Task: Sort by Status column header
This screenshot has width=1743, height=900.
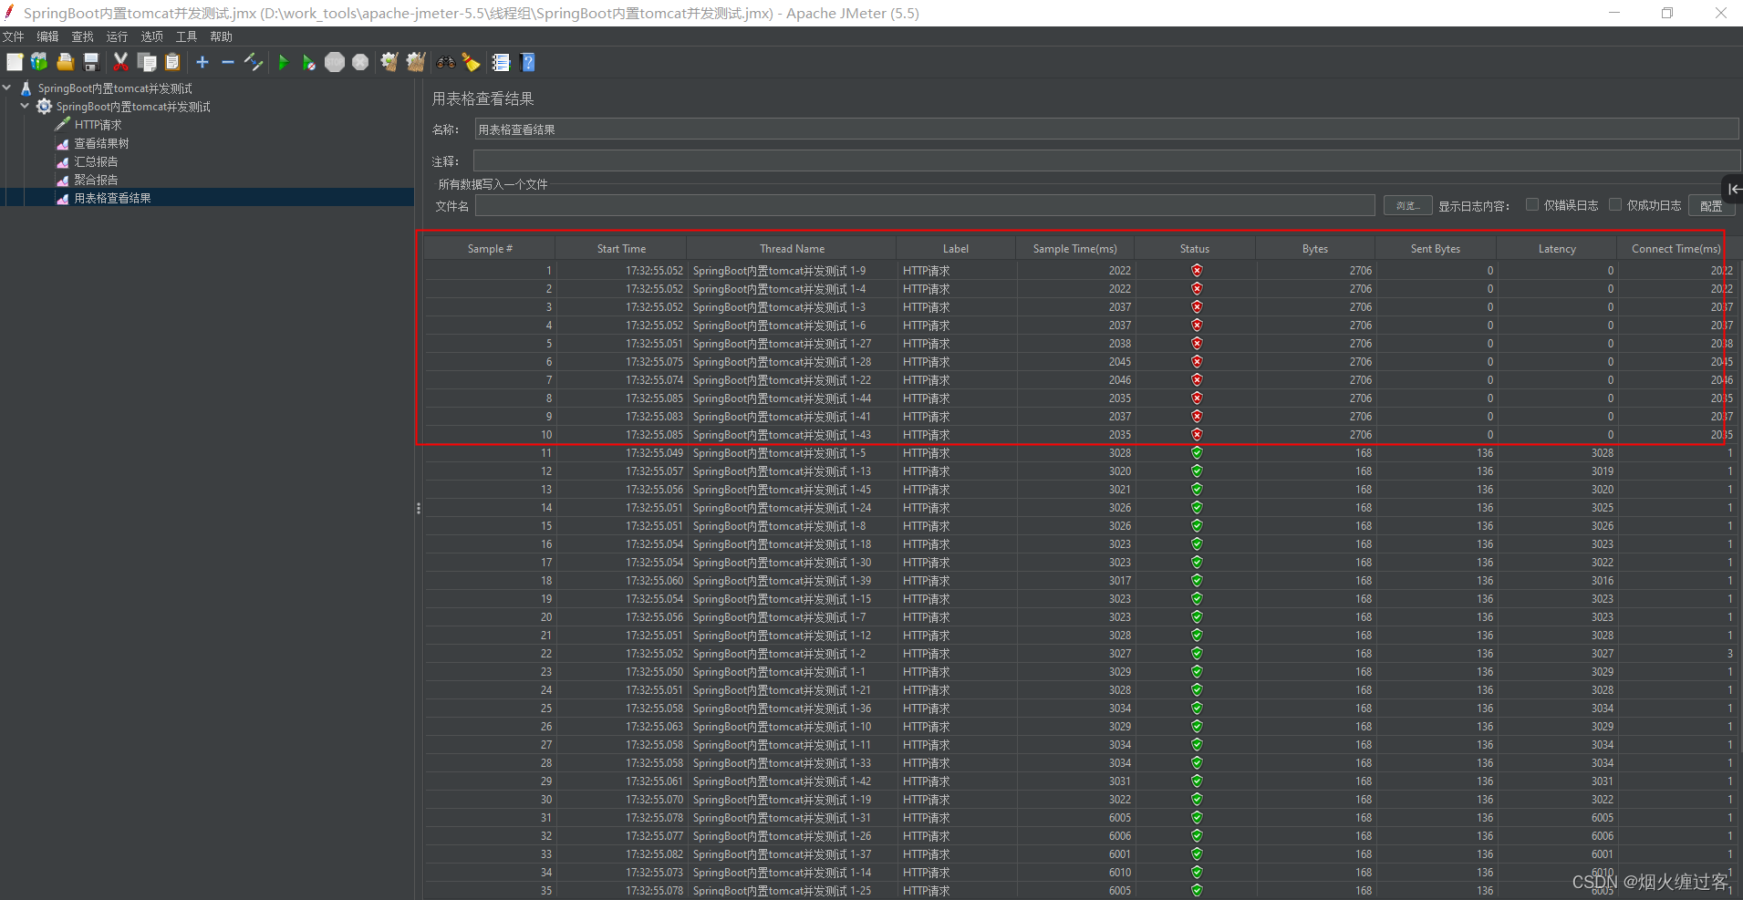Action: coord(1194,248)
